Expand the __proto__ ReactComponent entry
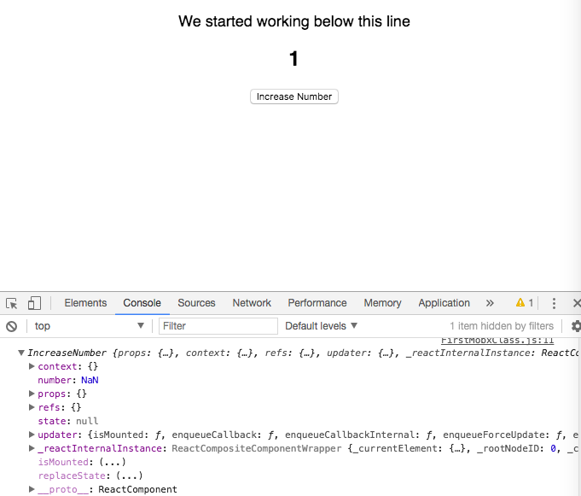 pyautogui.click(x=32, y=489)
